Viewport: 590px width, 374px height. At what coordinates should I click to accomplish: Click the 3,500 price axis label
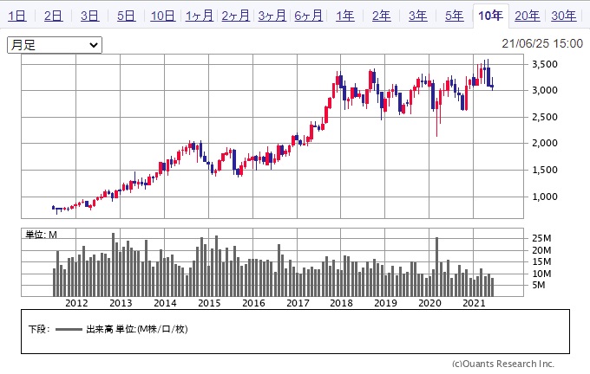pos(545,64)
